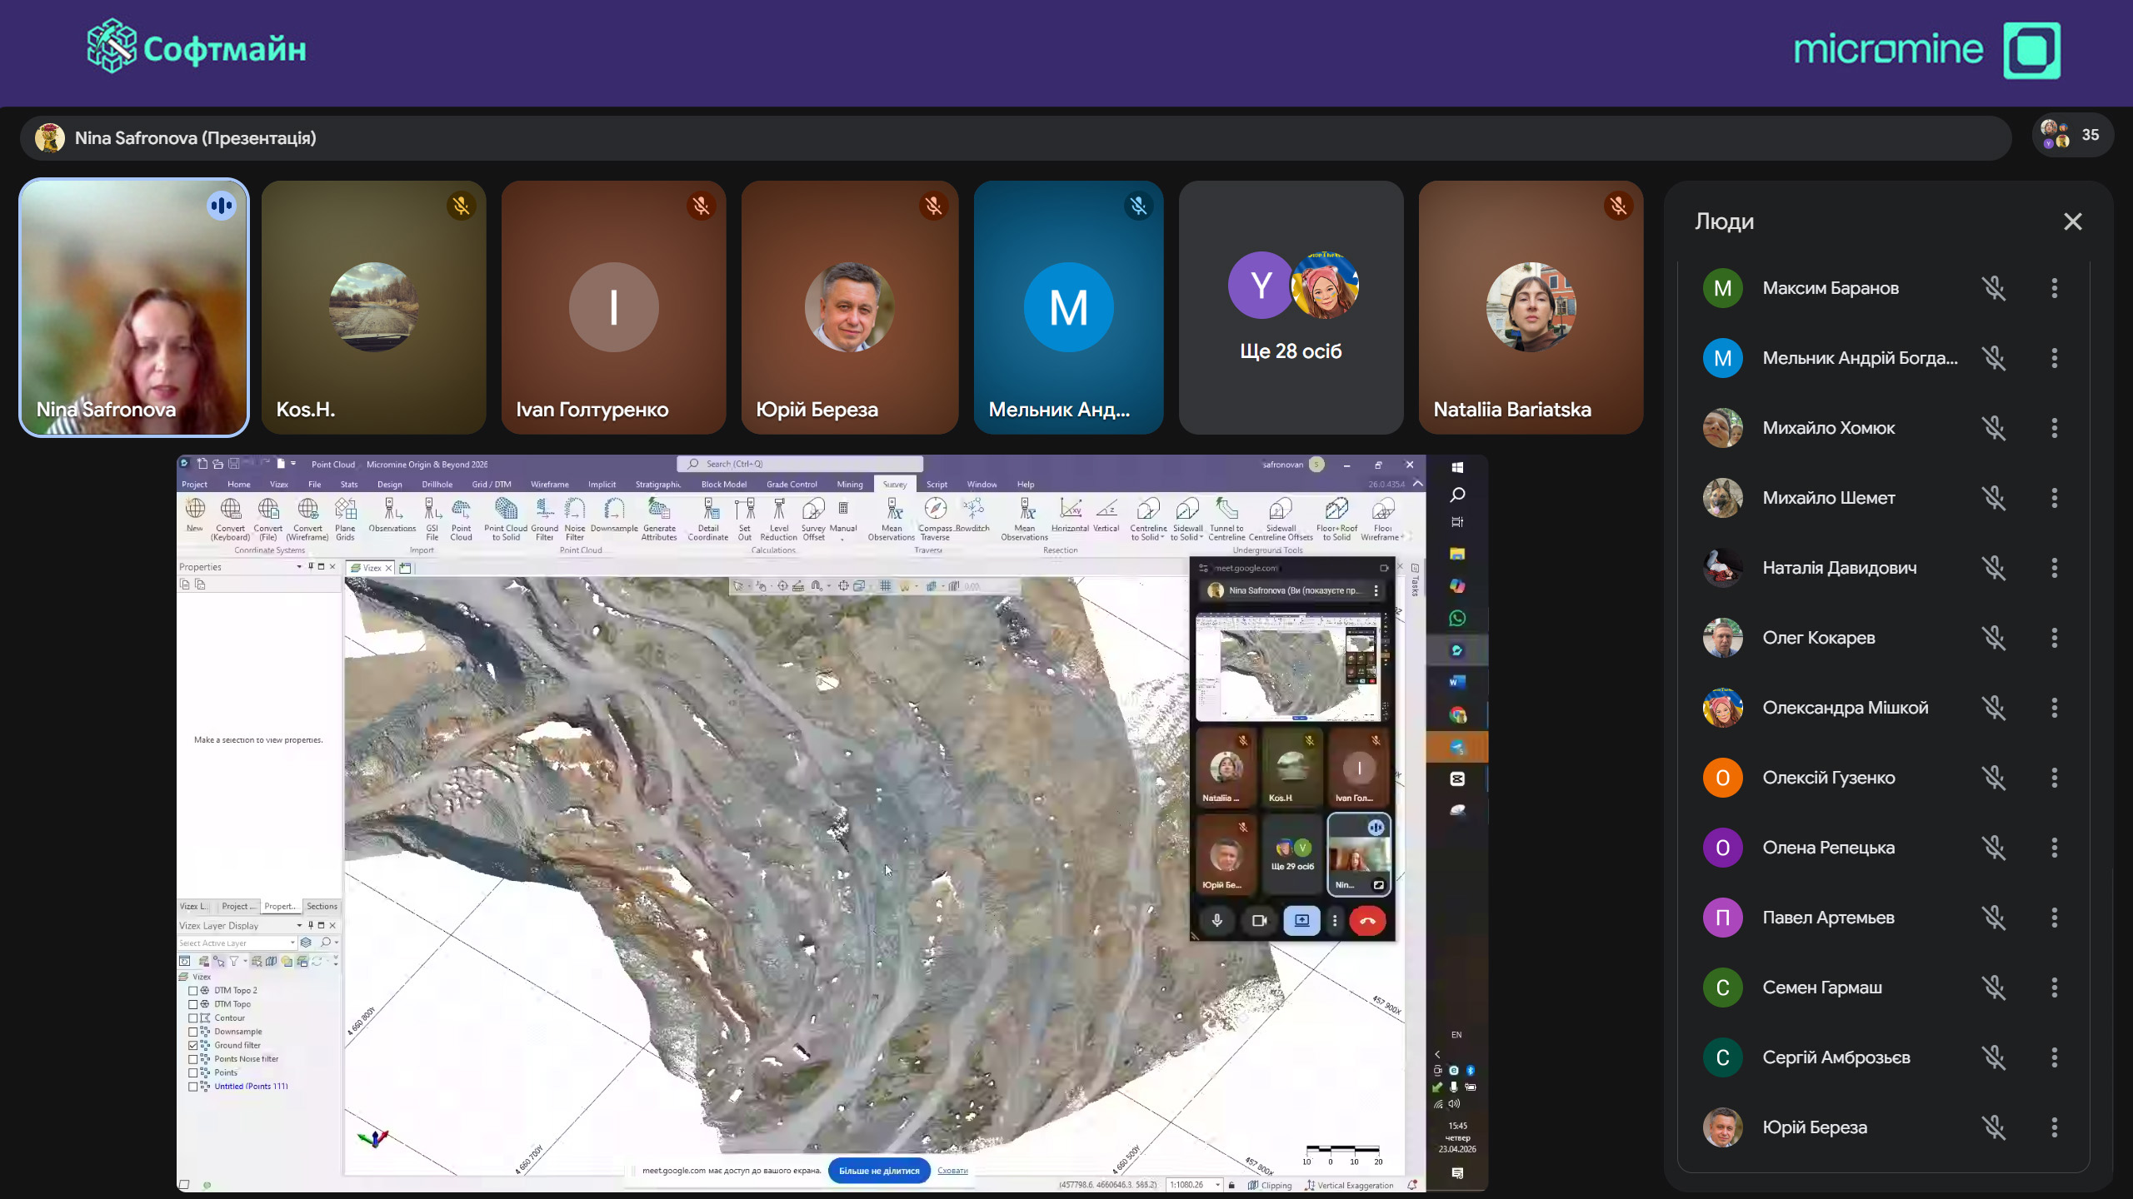Click the Сховати link
The width and height of the screenshot is (2133, 1199).
point(952,1170)
